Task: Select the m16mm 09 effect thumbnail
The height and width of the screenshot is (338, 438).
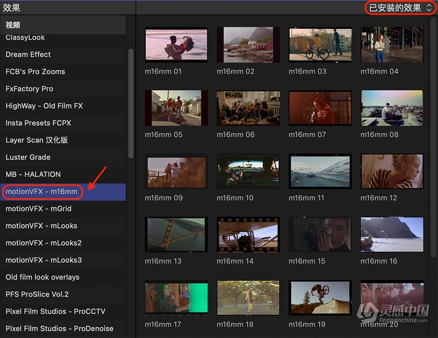Action: 176,172
